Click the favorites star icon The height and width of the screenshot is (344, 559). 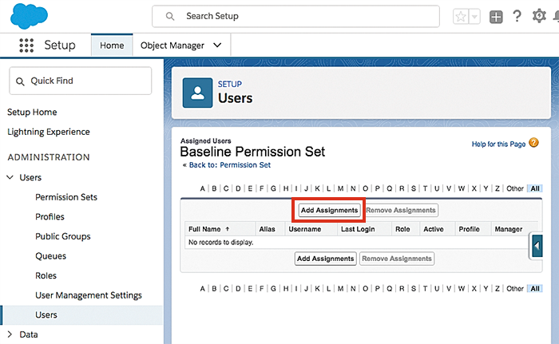click(x=461, y=17)
